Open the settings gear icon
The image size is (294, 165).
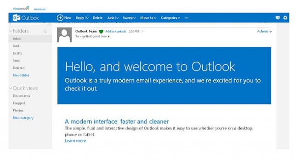click(285, 18)
